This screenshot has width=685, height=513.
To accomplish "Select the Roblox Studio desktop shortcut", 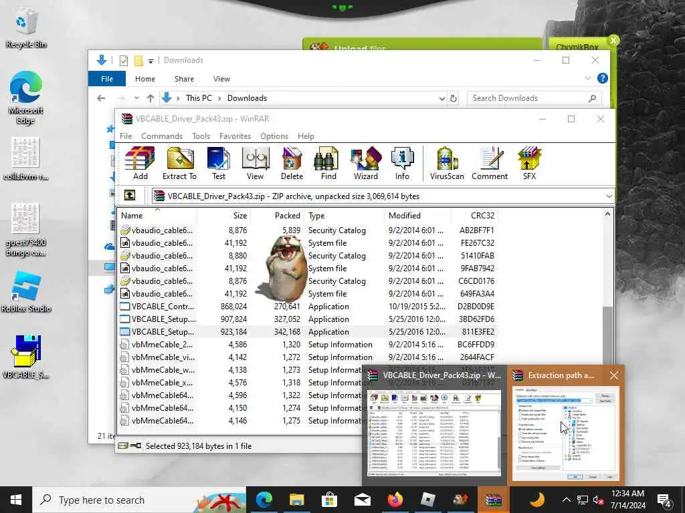I will click(26, 291).
